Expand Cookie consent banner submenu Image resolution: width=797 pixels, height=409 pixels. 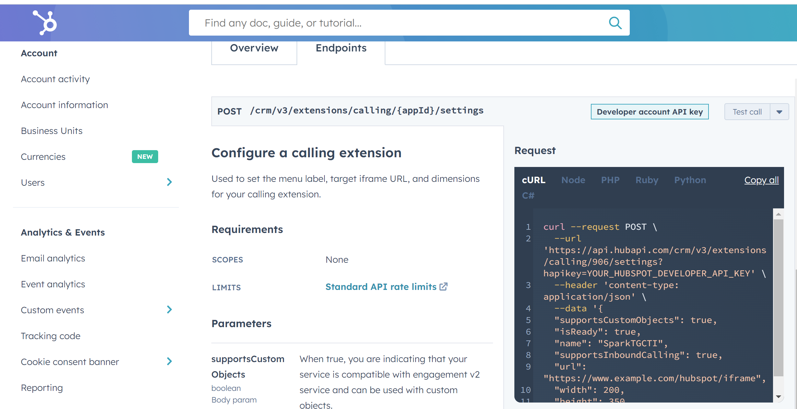169,361
